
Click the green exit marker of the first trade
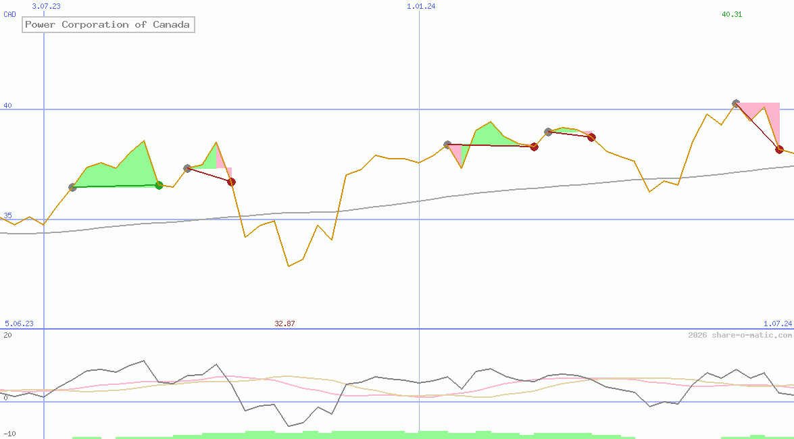[x=159, y=185]
